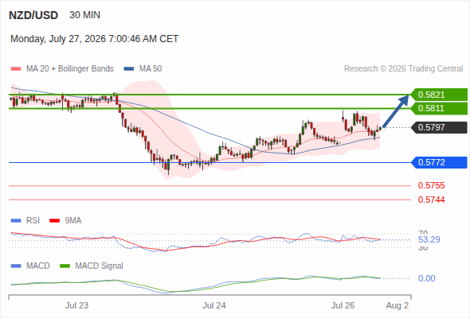Click the 30 MIN timeframe label
This screenshot has height=318, width=470.
pyautogui.click(x=84, y=15)
